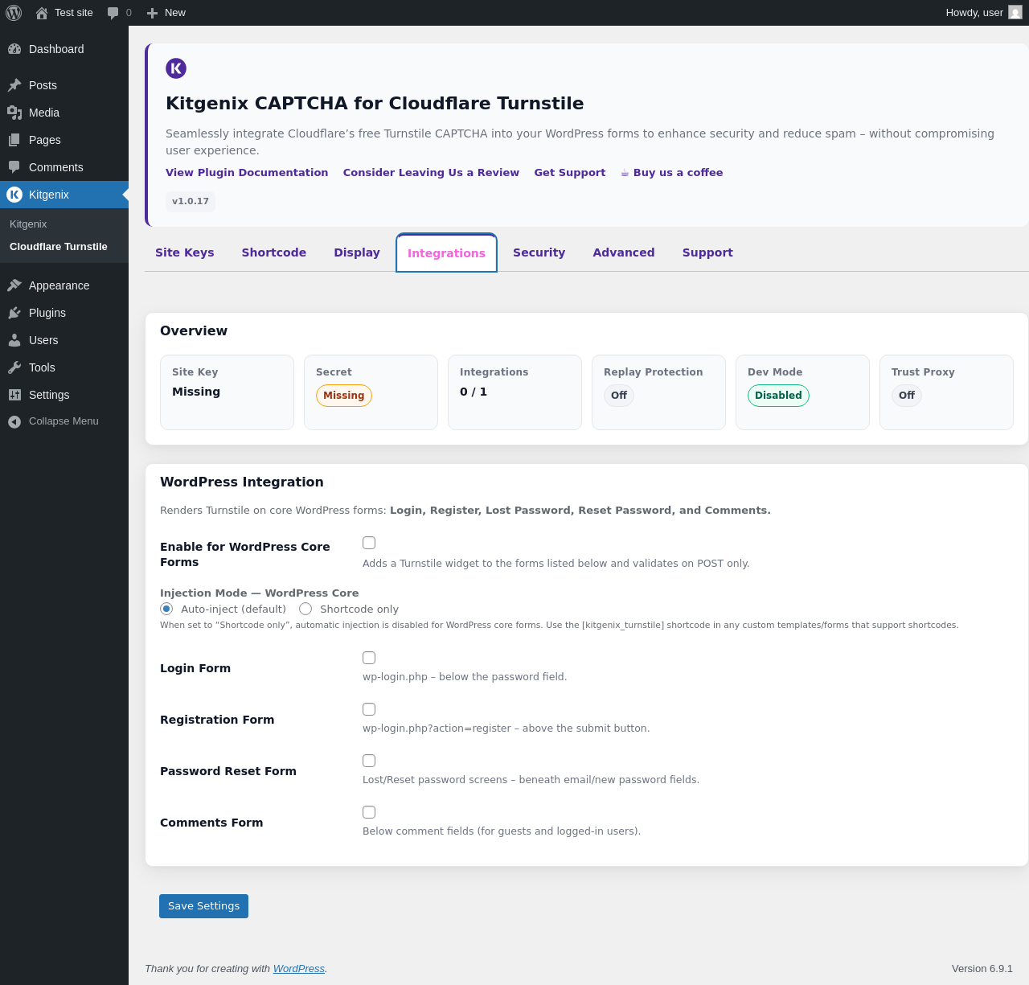
Task: Open Dashboard from sidebar icon
Action: [x=14, y=49]
